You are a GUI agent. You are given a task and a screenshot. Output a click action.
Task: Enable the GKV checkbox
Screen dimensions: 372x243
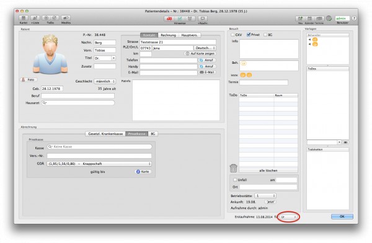coord(232,35)
